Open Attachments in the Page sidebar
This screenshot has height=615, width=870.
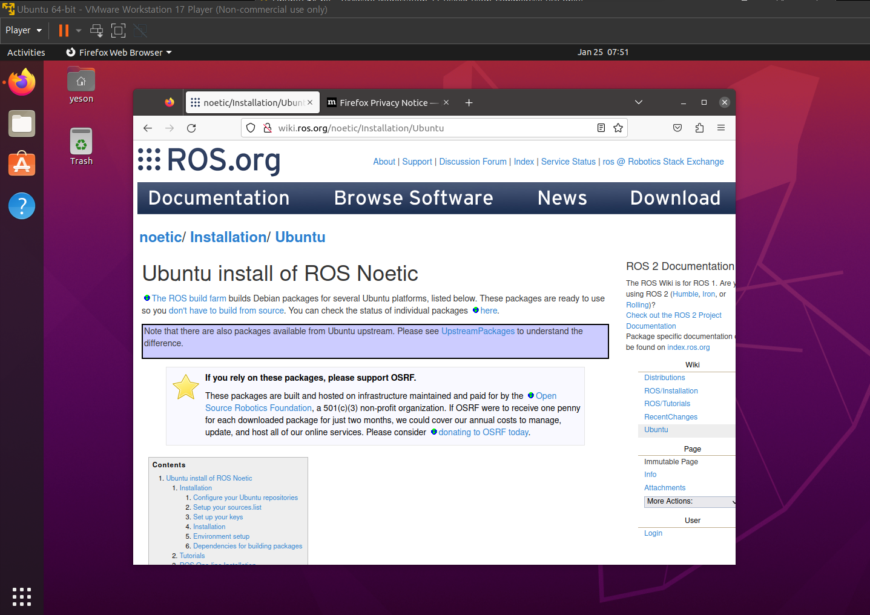point(665,488)
